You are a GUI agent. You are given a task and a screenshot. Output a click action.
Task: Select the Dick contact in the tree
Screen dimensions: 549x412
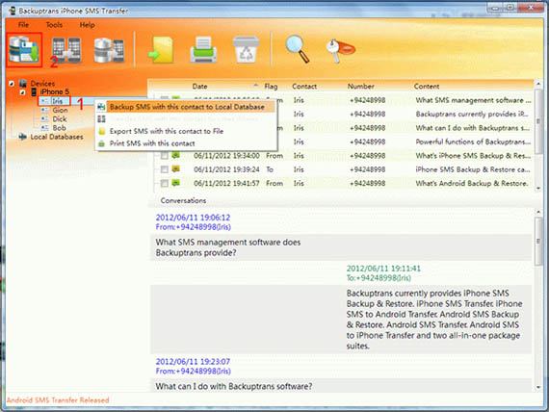pyautogui.click(x=60, y=119)
